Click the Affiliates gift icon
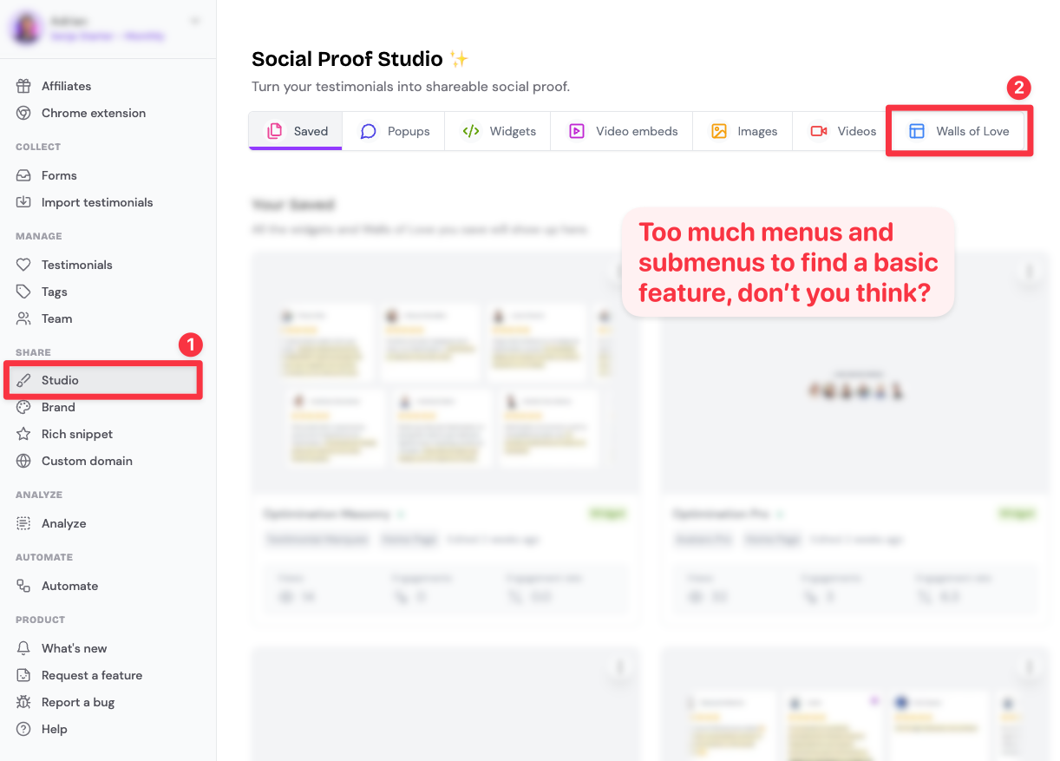 point(23,86)
